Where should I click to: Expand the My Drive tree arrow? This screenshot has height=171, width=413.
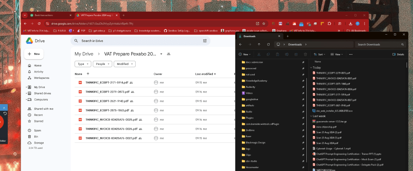26,87
